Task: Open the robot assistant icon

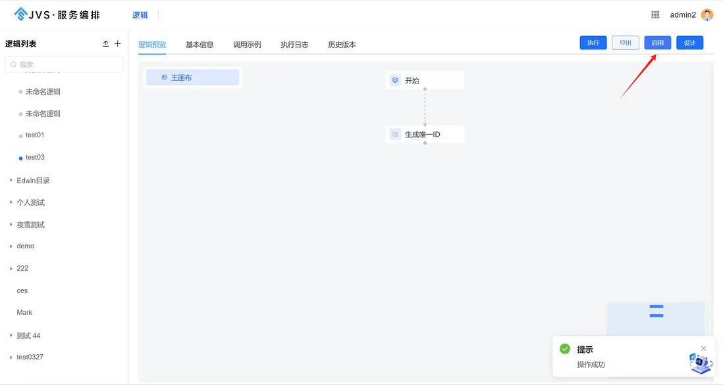Action: pos(701,363)
